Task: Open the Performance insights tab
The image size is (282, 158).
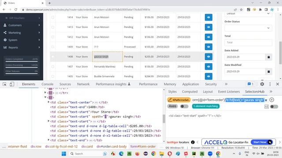Action: click(113, 84)
